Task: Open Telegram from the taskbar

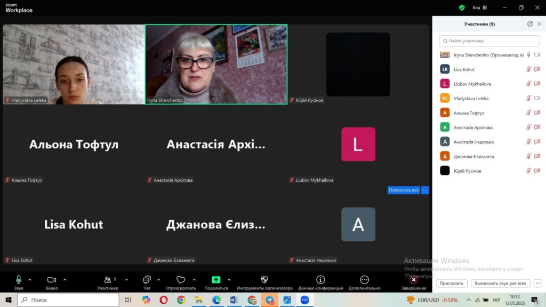Action: [x=269, y=300]
